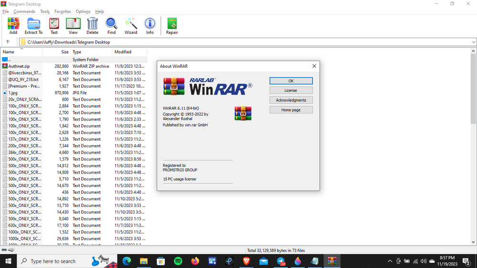Open Microsoft Store from the taskbar
Viewport: 477px width, 268px height.
161,261
